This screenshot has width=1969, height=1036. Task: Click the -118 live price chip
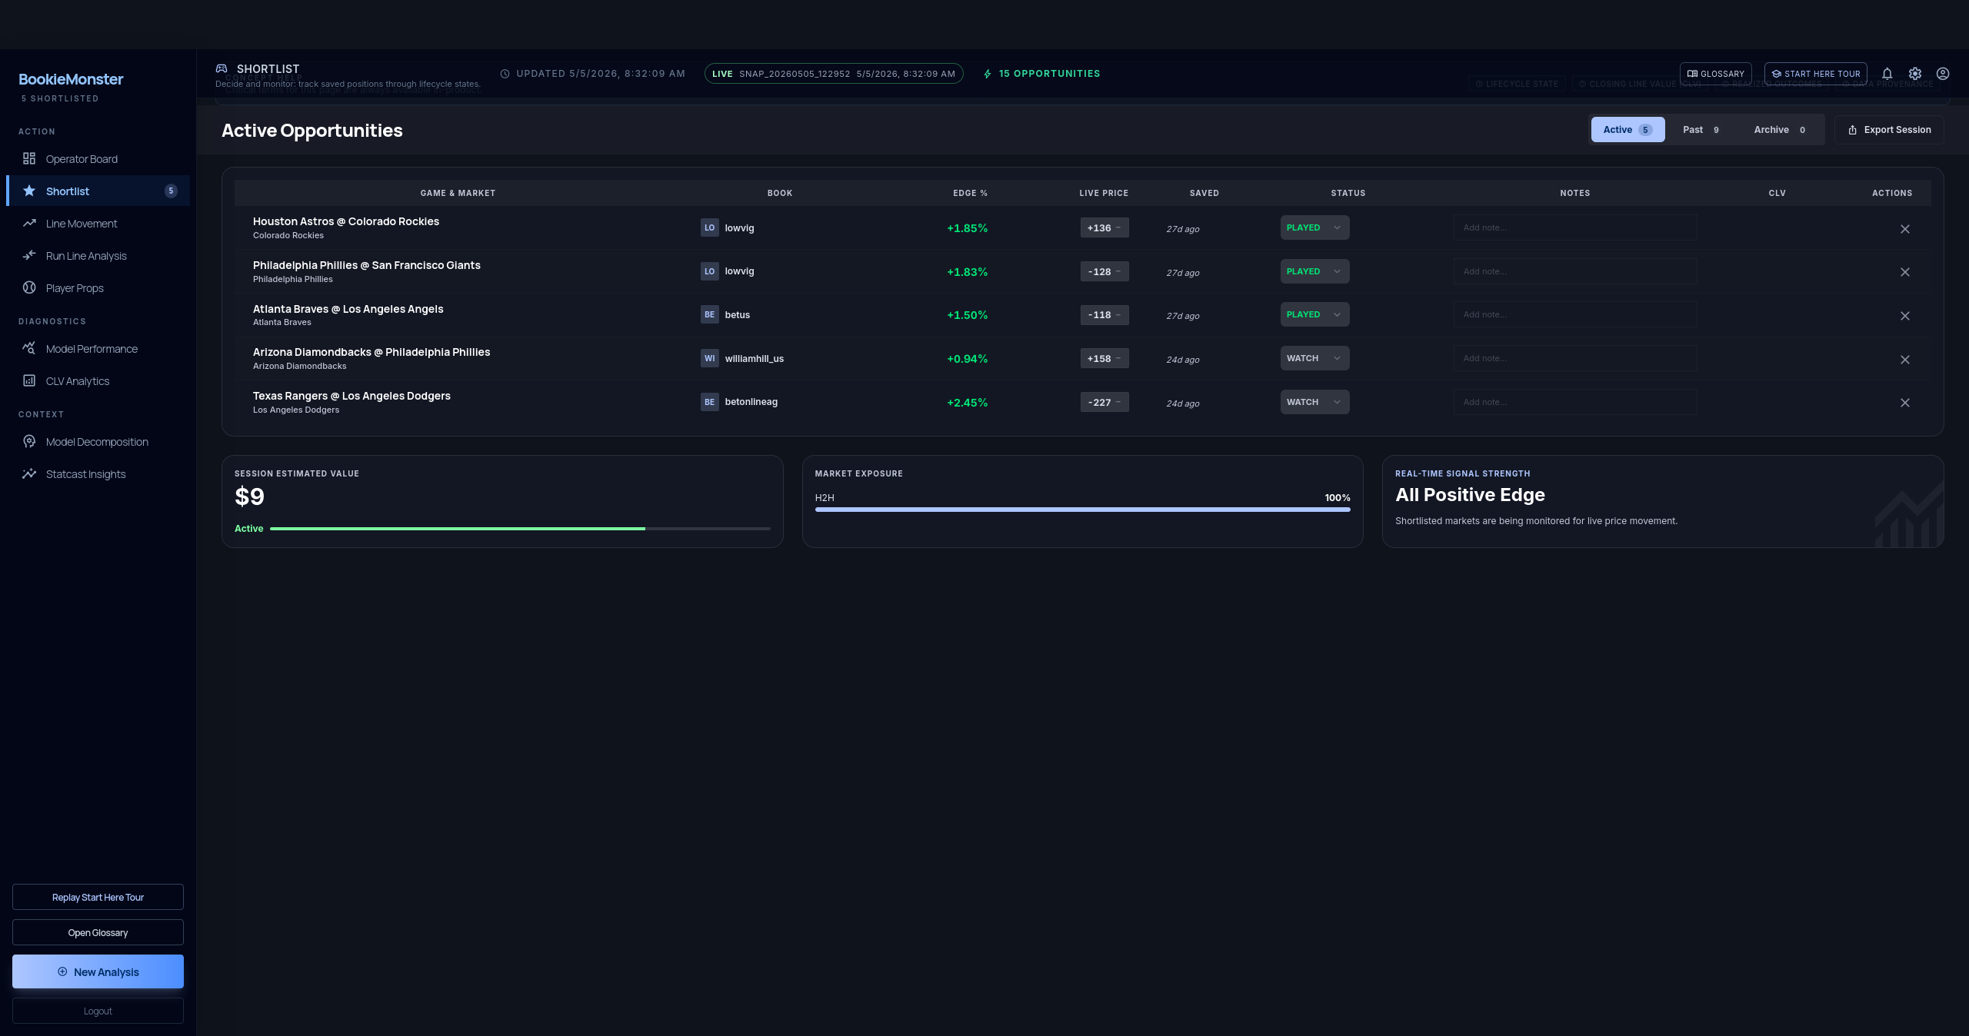1104,315
